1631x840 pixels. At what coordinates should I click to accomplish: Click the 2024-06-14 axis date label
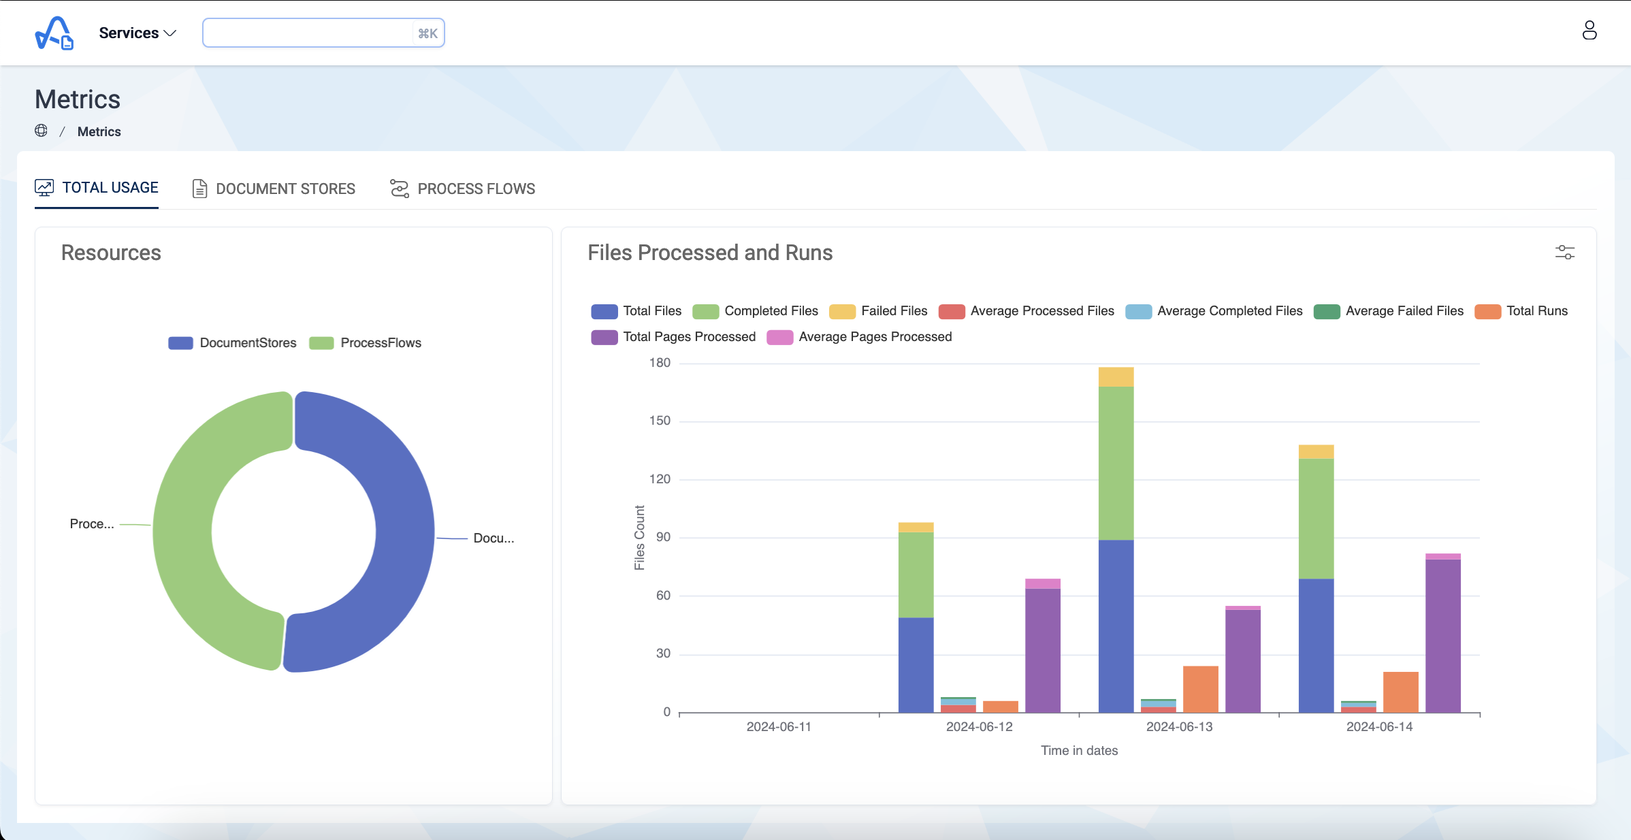tap(1379, 727)
